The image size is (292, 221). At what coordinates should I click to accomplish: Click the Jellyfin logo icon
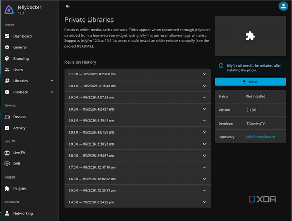click(9, 10)
